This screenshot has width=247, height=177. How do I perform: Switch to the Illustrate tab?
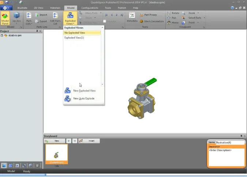pyautogui.click(x=22, y=8)
